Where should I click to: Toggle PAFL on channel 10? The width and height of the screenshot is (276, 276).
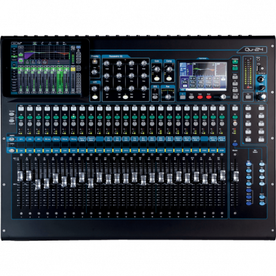pyautogui.click(x=100, y=124)
